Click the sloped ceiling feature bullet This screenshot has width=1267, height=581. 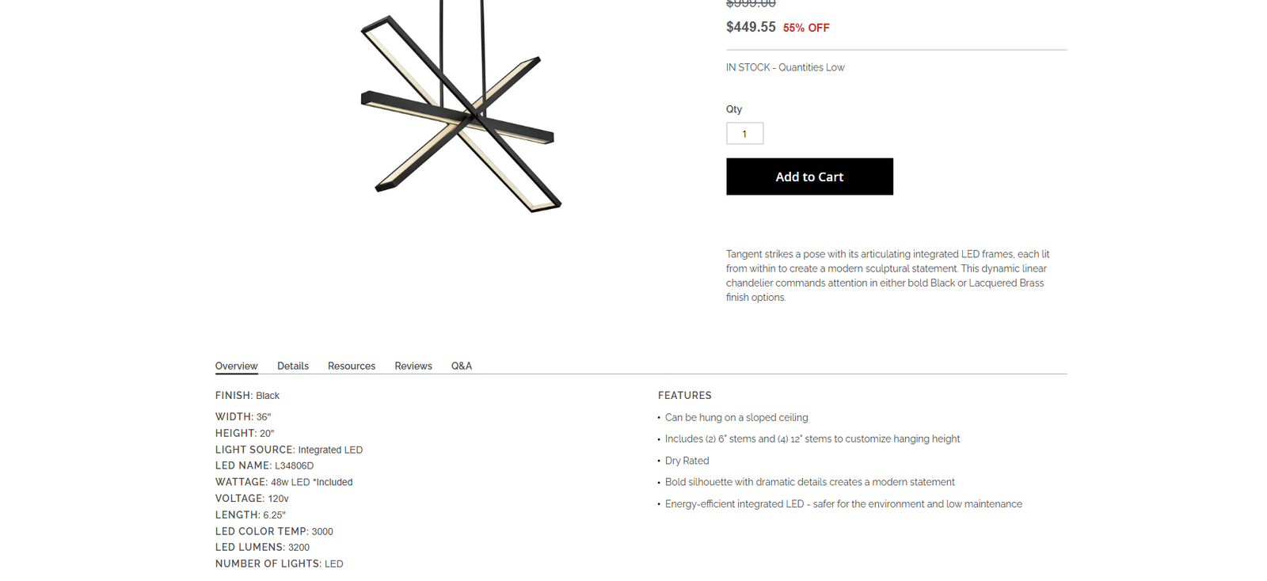pyautogui.click(x=736, y=417)
